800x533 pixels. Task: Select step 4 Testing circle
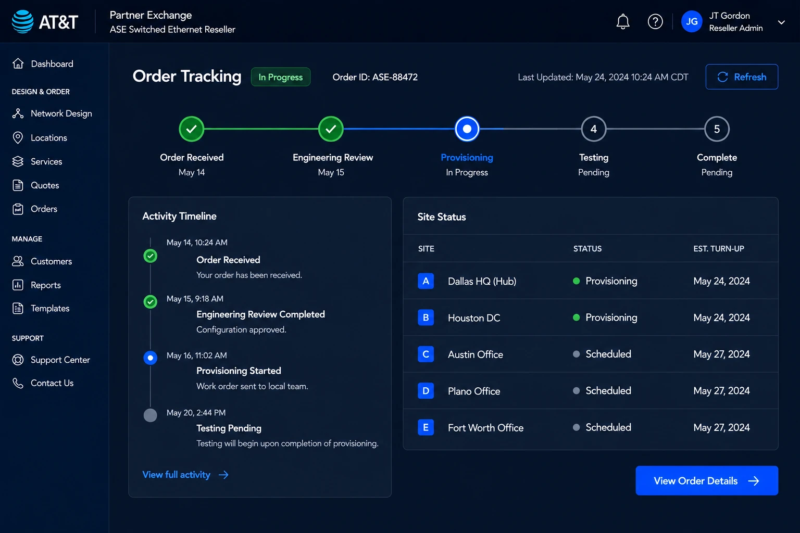[x=594, y=129]
